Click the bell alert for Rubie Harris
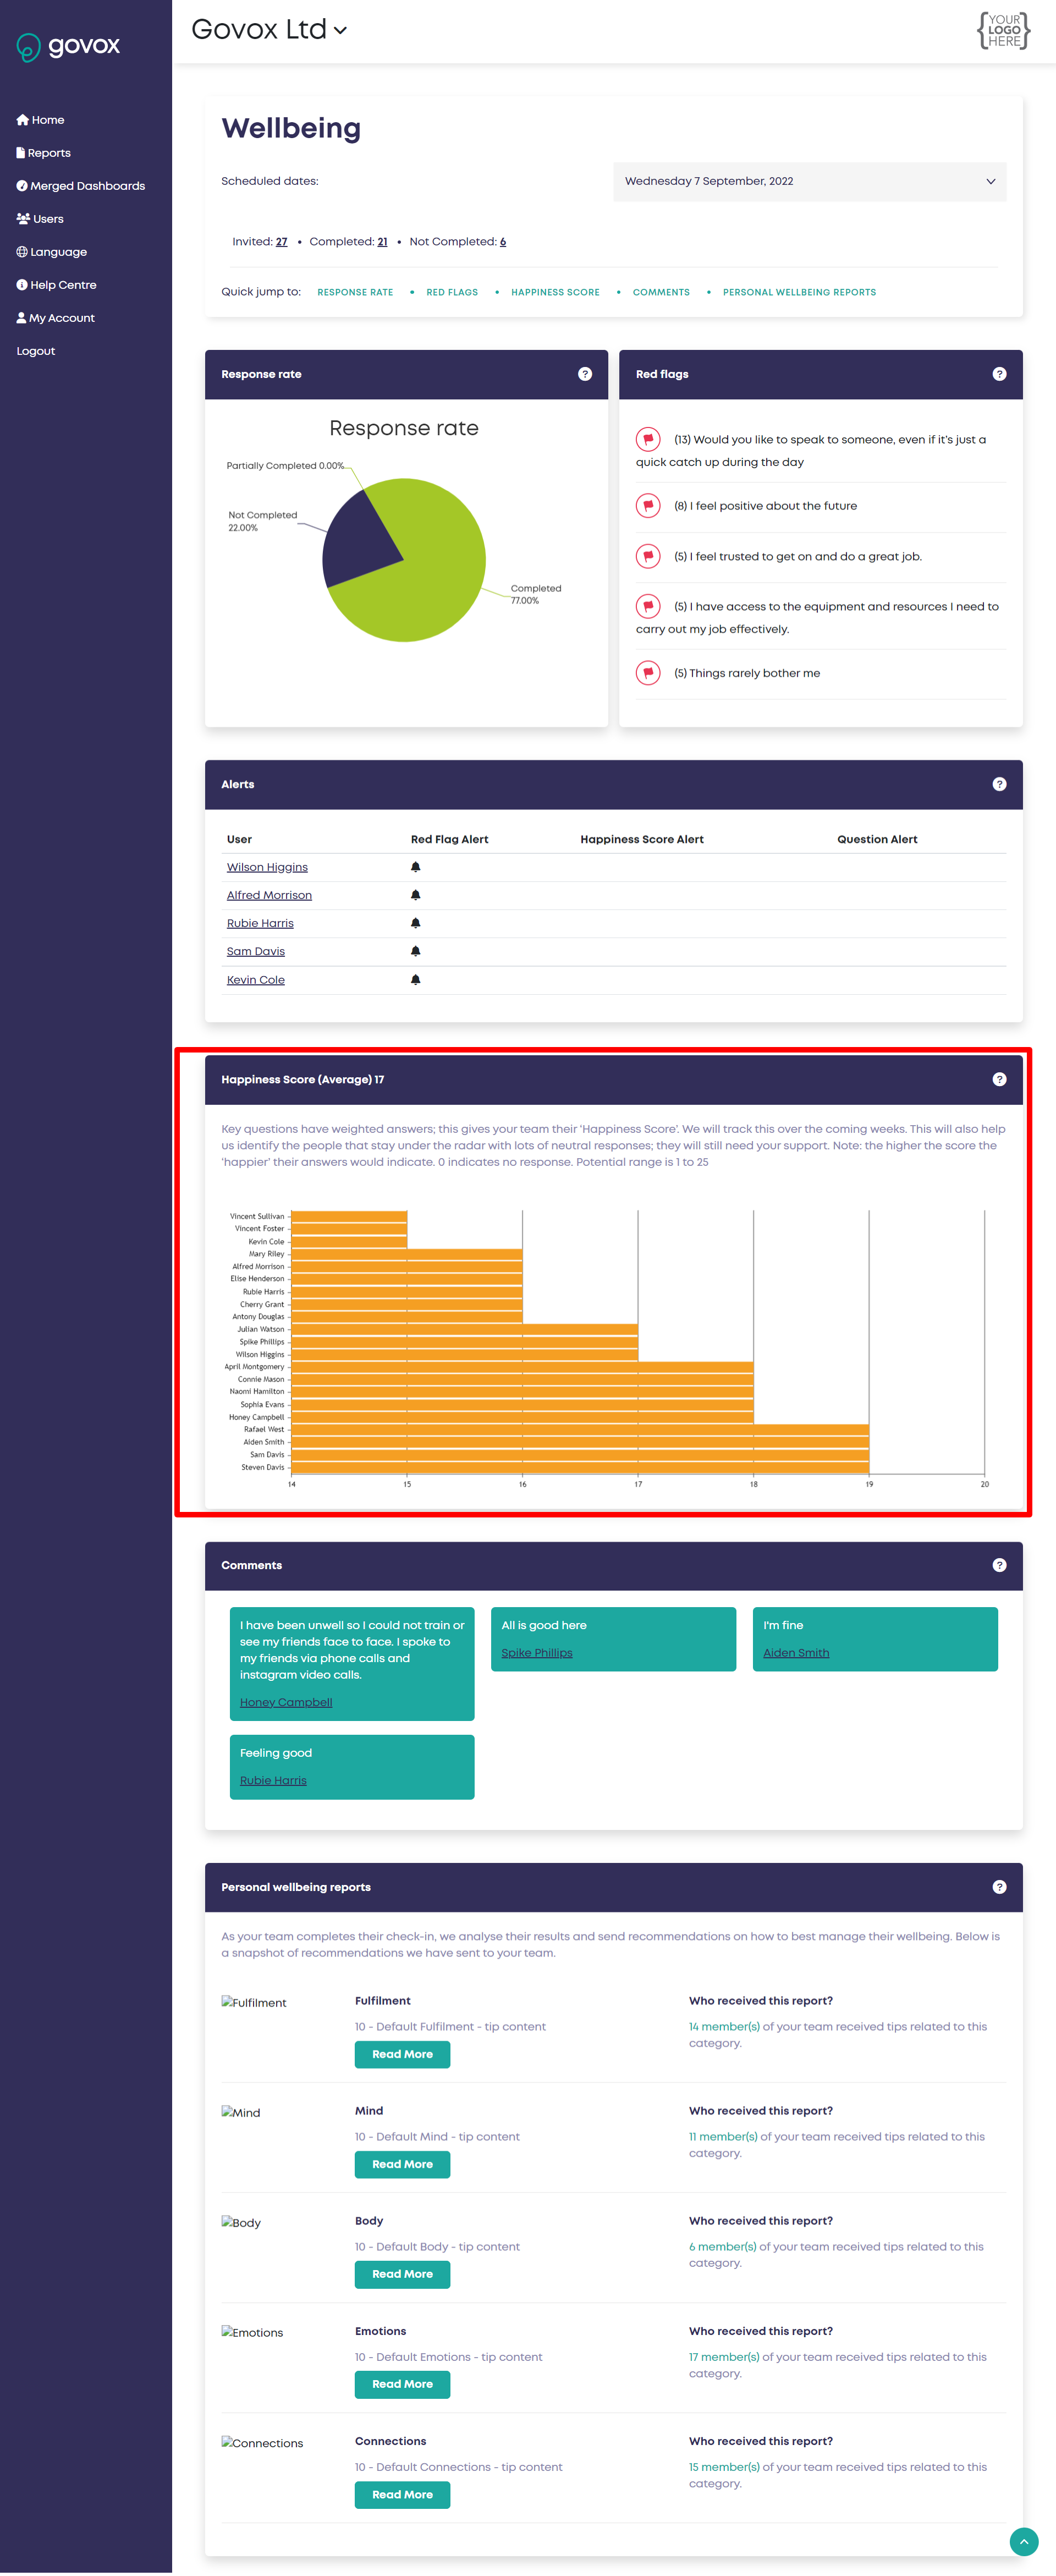This screenshot has height=2576, width=1056. click(415, 923)
